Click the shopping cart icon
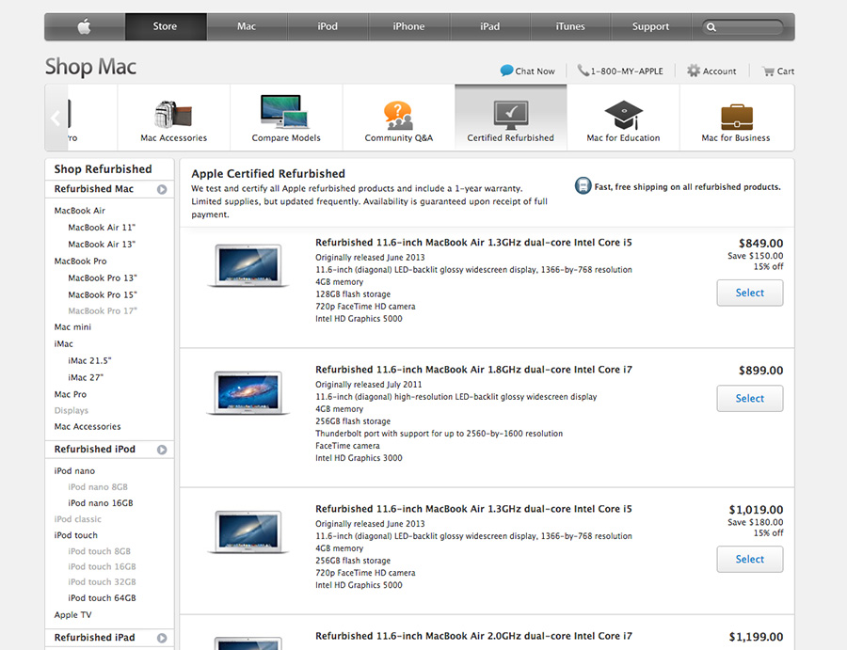Viewport: 847px width, 650px height. tap(768, 71)
